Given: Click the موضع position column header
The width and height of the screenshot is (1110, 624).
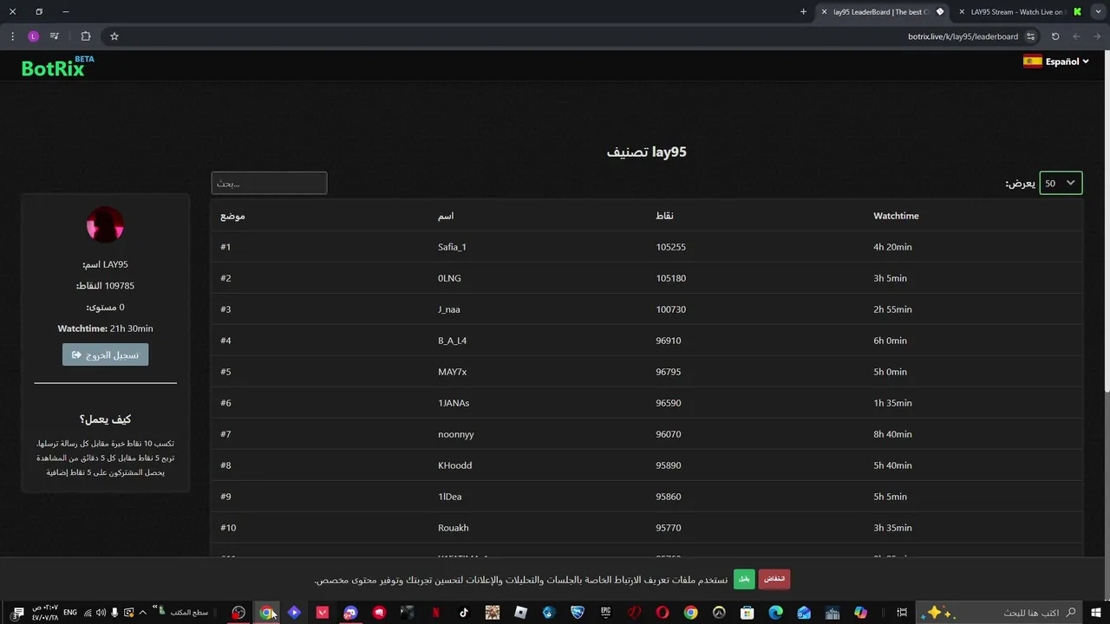Looking at the screenshot, I should pos(232,216).
